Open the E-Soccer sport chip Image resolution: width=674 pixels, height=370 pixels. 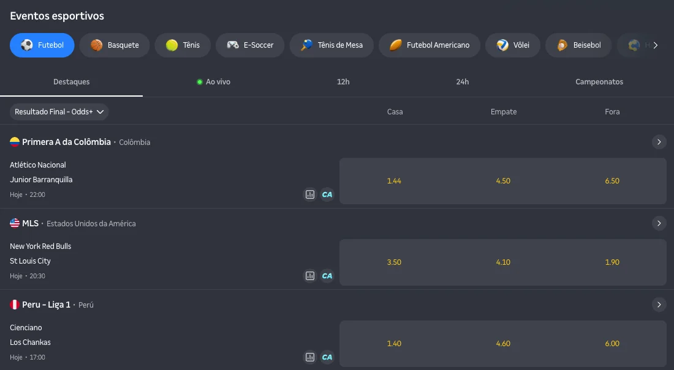[250, 45]
